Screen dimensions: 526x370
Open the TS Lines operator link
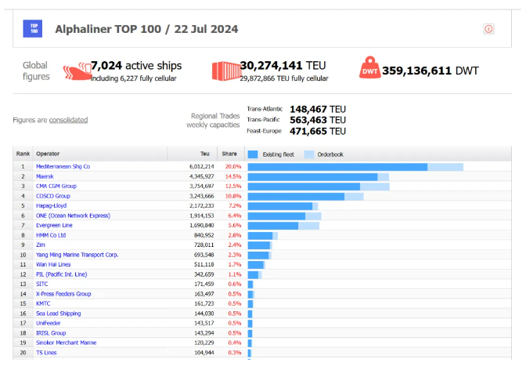tap(46, 353)
